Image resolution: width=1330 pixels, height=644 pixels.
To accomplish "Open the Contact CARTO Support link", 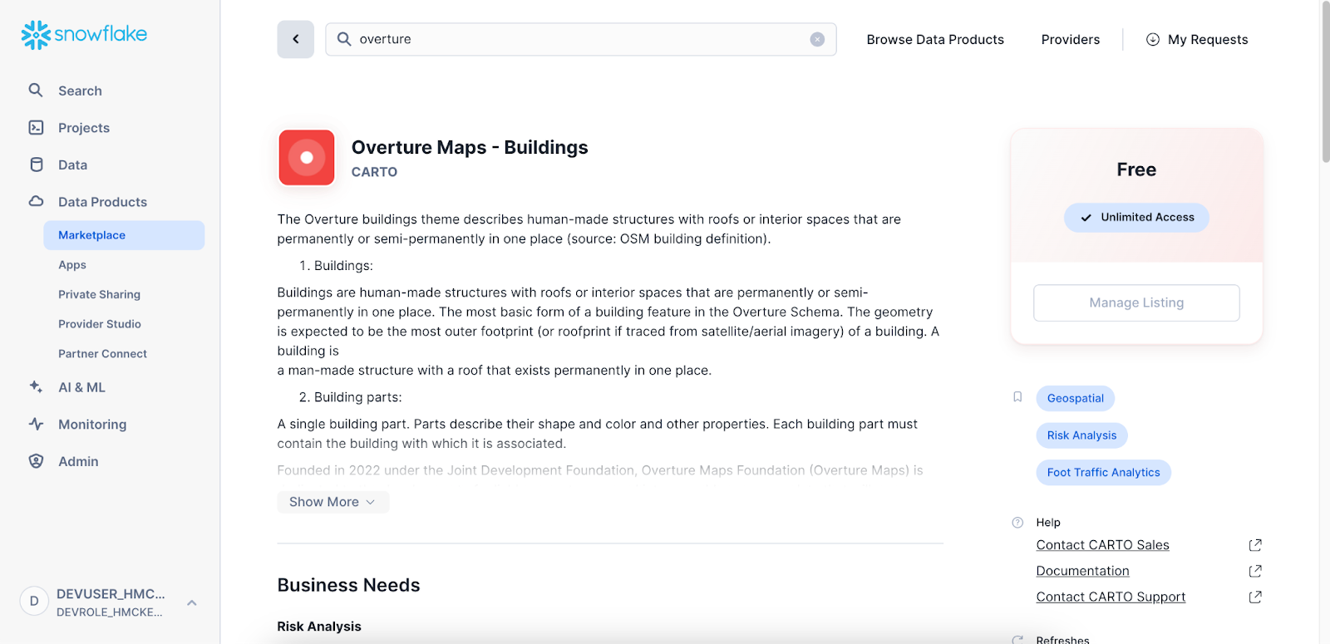I will pos(1111,597).
